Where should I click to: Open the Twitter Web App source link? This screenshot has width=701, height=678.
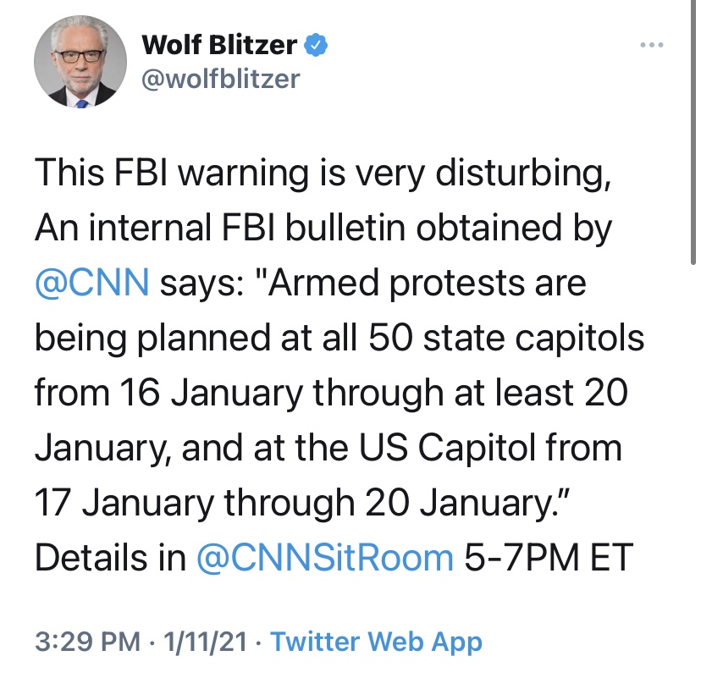pyautogui.click(x=376, y=641)
